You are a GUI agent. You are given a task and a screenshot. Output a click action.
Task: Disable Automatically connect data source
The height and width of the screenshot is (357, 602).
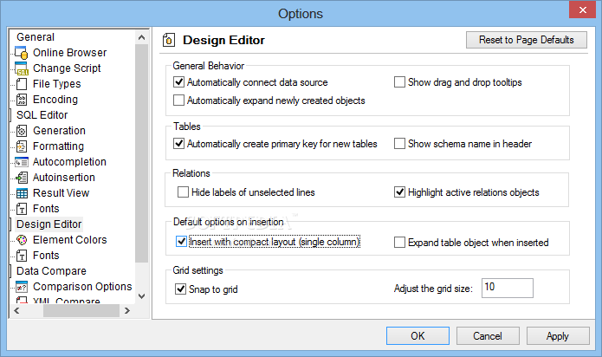click(x=179, y=82)
